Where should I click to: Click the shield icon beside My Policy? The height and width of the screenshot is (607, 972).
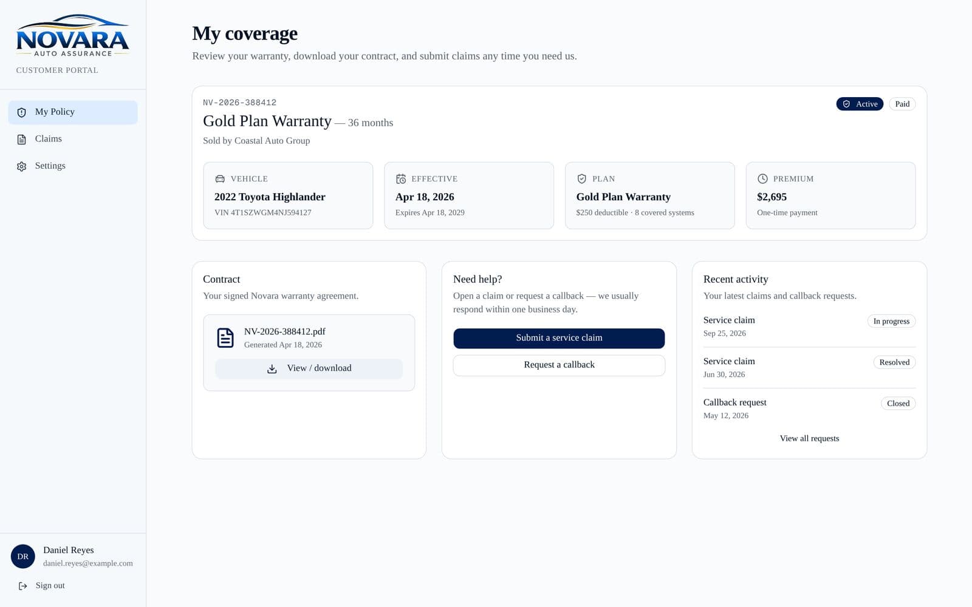(22, 112)
